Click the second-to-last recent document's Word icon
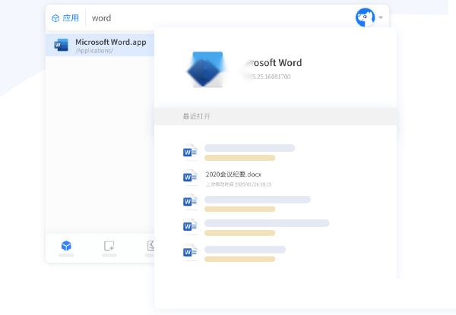Viewport: 456px width, 315px height. coord(190,227)
